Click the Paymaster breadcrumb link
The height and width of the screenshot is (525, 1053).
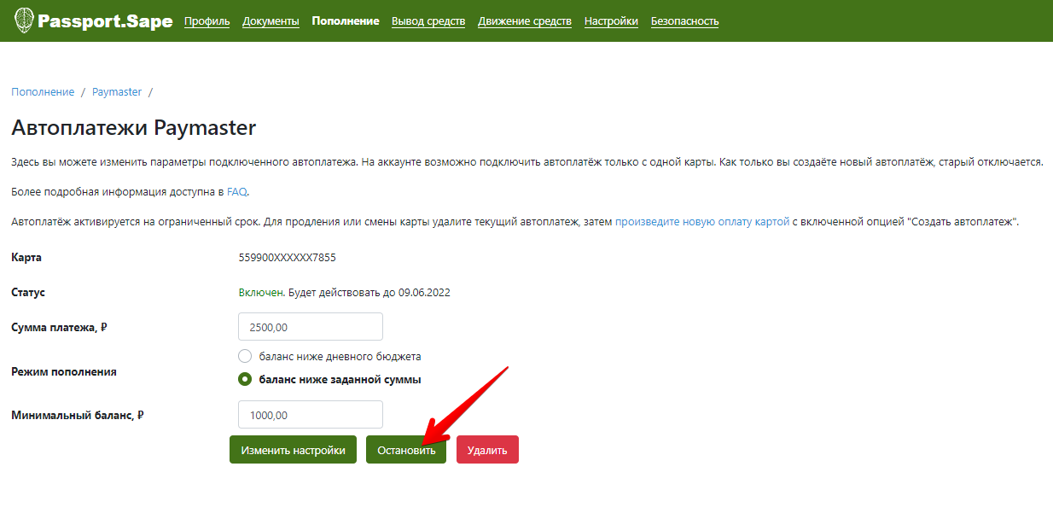[x=117, y=91]
